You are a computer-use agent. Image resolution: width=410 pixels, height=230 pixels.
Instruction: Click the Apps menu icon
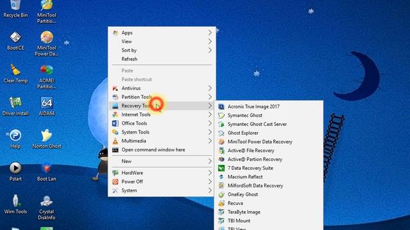[x=115, y=33]
